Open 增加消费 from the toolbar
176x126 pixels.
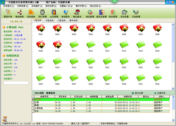coord(20,13)
